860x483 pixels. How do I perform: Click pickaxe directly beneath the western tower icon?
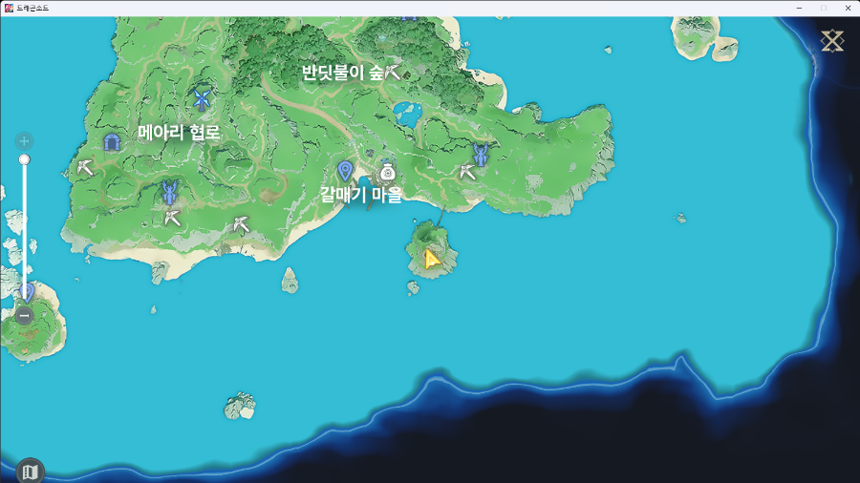click(x=172, y=219)
